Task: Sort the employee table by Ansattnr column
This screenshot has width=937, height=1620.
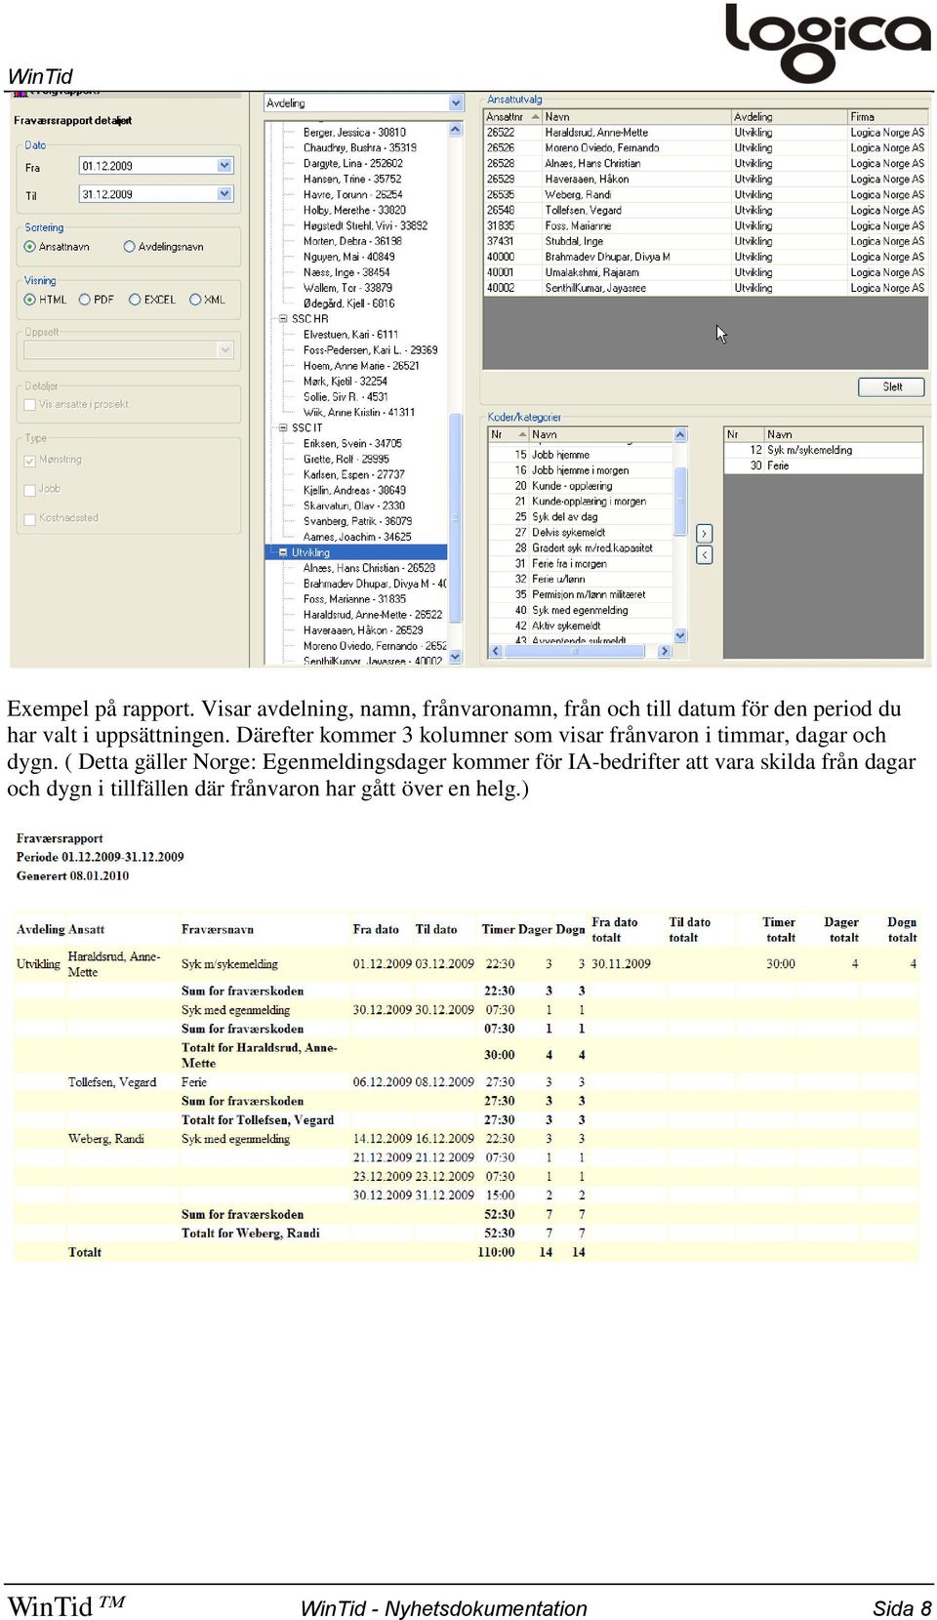Action: (512, 116)
